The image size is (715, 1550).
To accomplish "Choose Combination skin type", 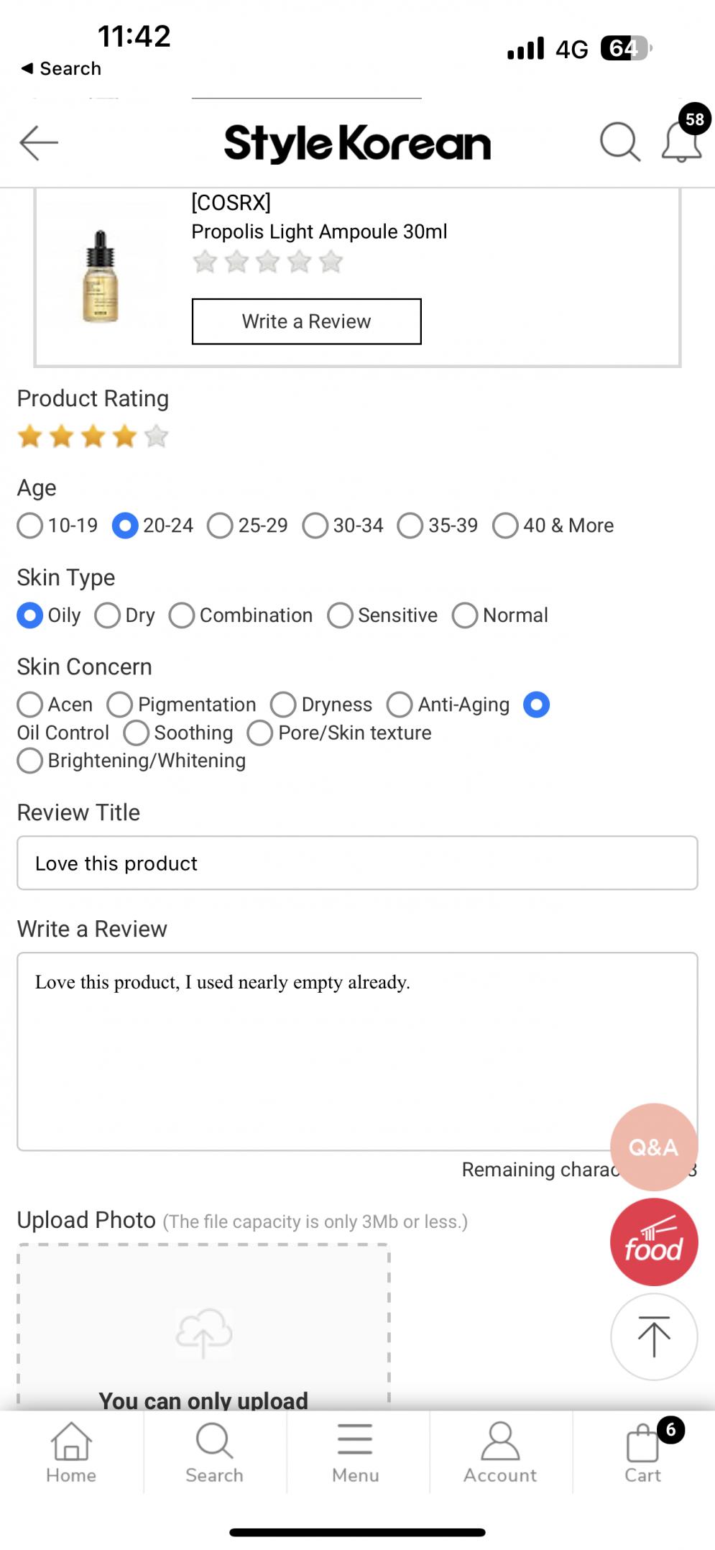I will [x=182, y=615].
